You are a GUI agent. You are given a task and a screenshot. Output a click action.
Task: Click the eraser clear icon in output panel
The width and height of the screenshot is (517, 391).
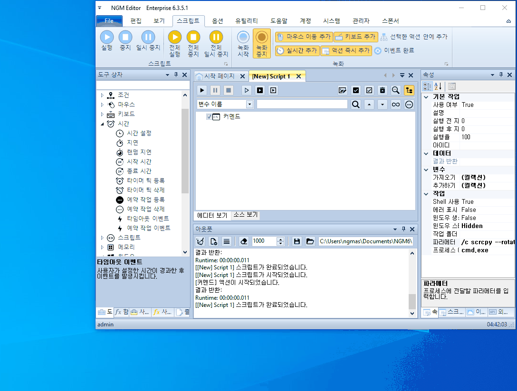click(x=244, y=241)
